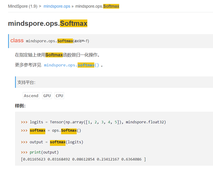Click the breadcrumb current page mindspore.ops.Softmax
Screen dimensions: 213x177
pyautogui.click(x=97, y=6)
